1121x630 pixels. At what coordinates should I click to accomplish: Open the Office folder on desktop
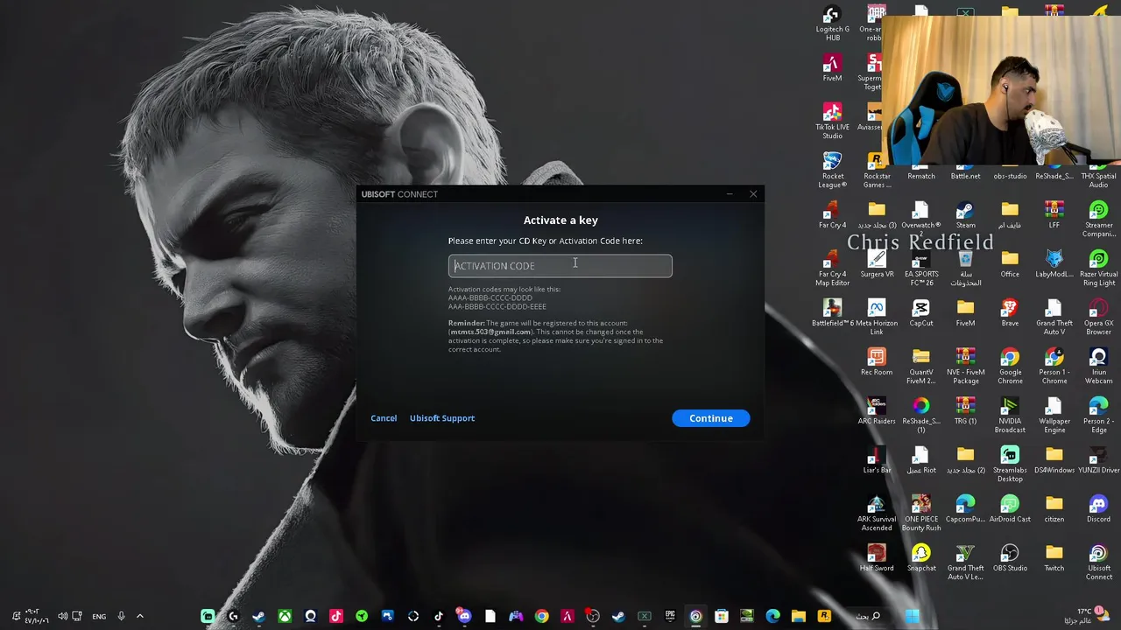coord(1010,264)
